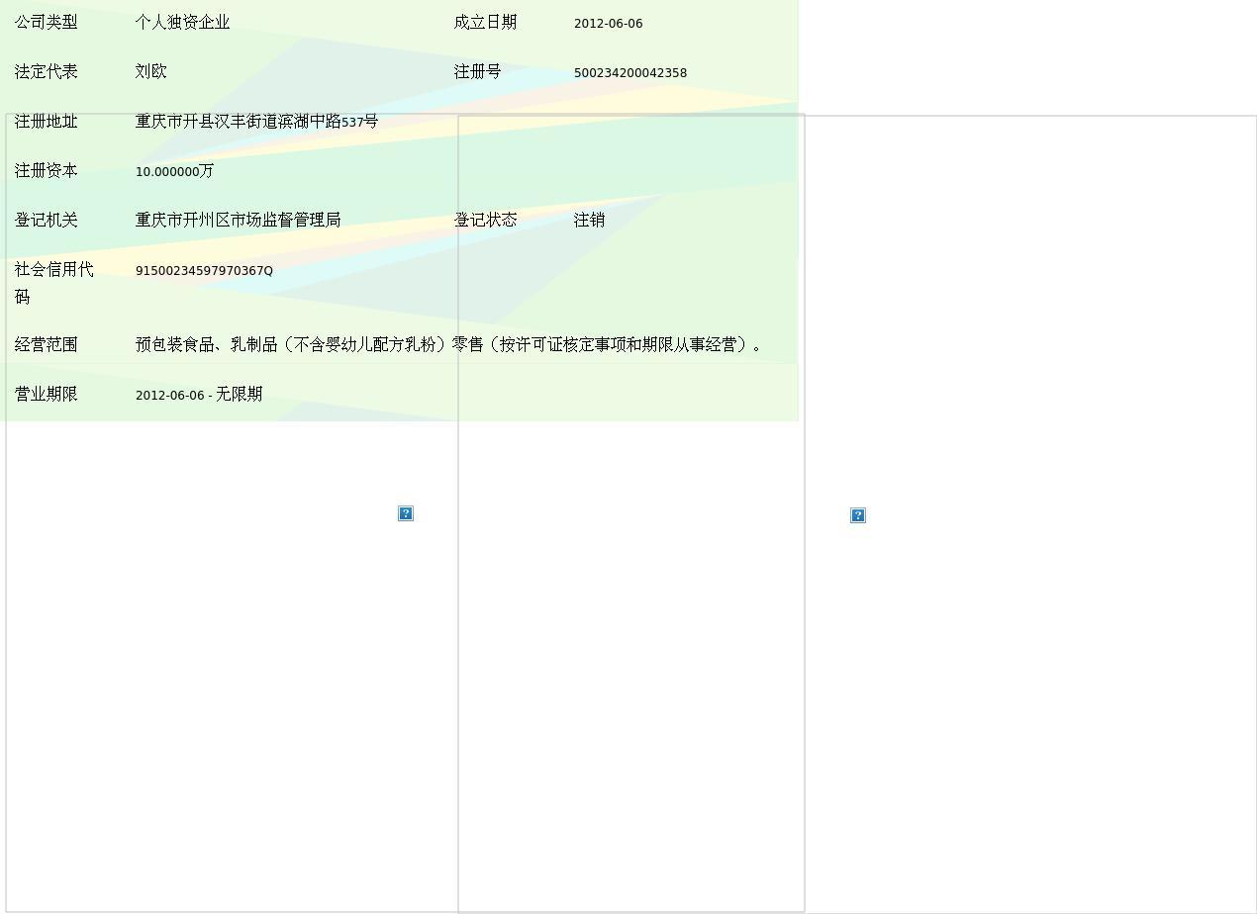Viewport: 1257px width, 914px height.
Task: Click the 成立日期 value 2012-06-06
Action: pyautogui.click(x=608, y=23)
